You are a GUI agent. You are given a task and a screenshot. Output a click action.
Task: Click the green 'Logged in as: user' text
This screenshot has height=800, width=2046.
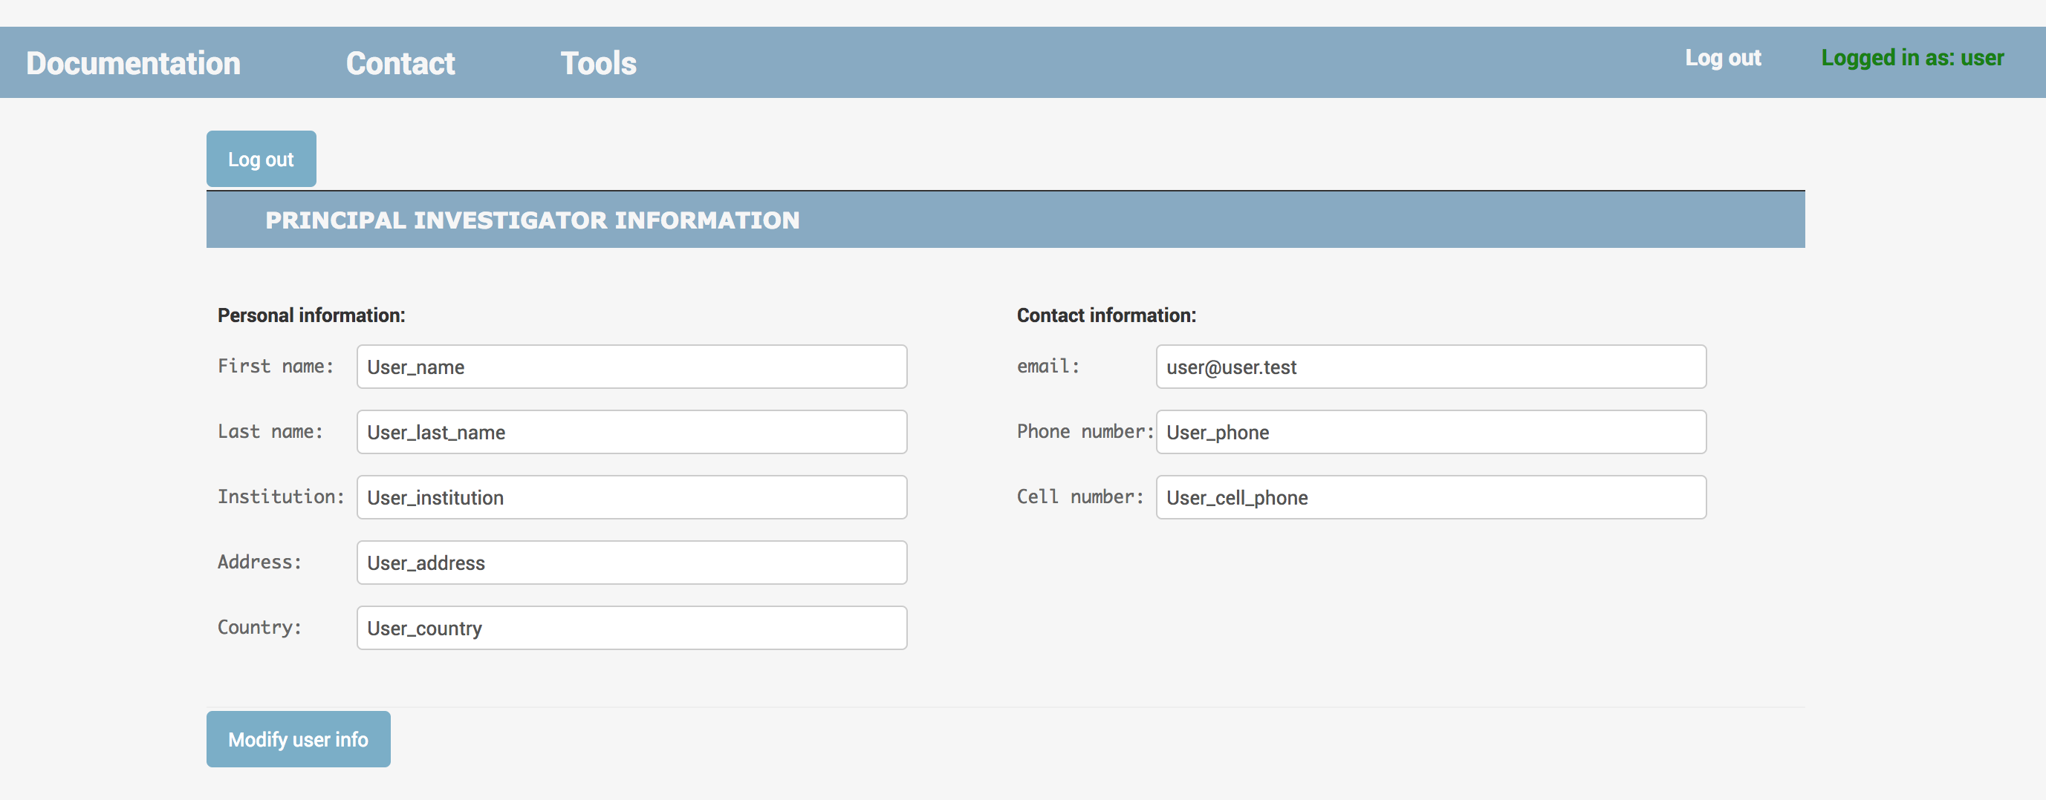pyautogui.click(x=1912, y=58)
